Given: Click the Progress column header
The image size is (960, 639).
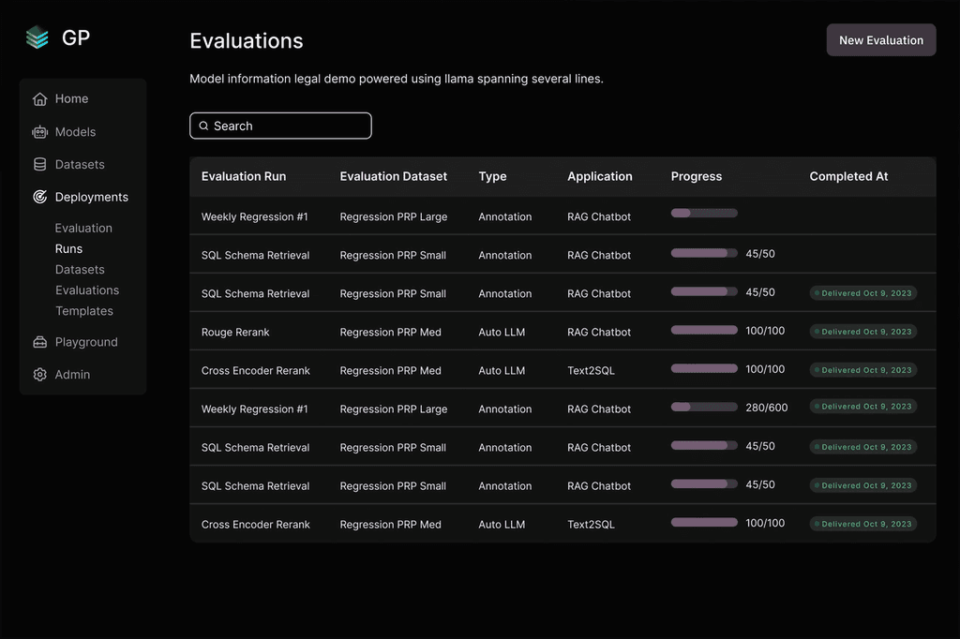Looking at the screenshot, I should pyautogui.click(x=697, y=176).
